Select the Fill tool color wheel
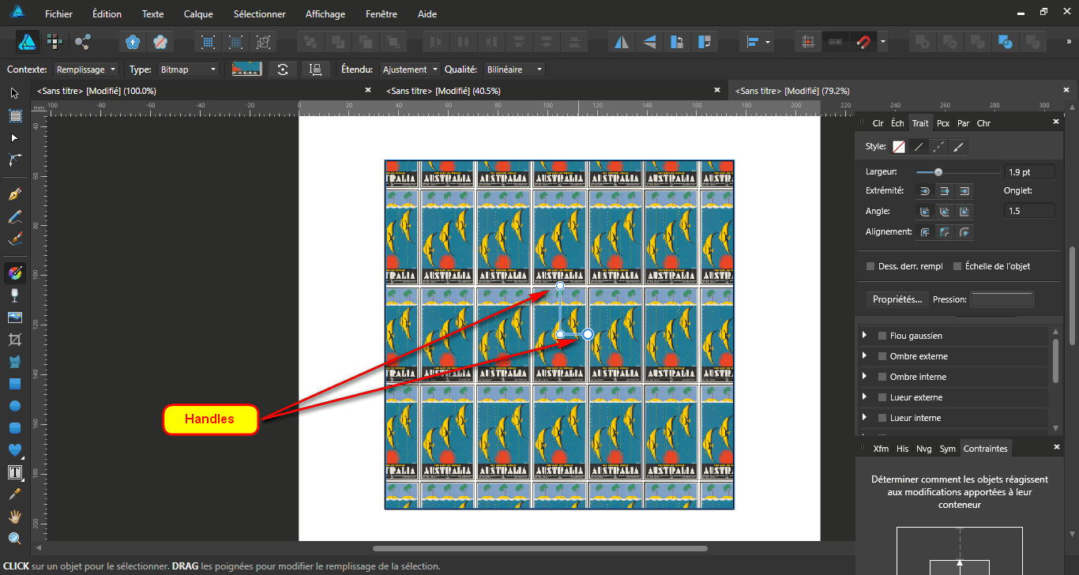The image size is (1079, 575). 14,273
